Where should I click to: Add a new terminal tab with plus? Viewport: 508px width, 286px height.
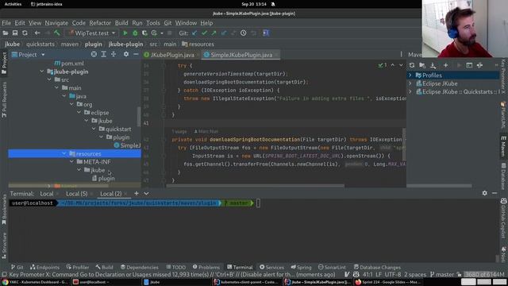137,194
